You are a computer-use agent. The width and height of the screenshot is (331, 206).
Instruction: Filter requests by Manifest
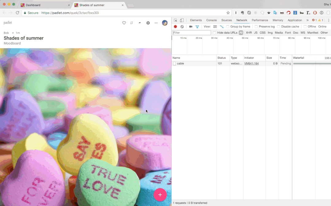(313, 33)
